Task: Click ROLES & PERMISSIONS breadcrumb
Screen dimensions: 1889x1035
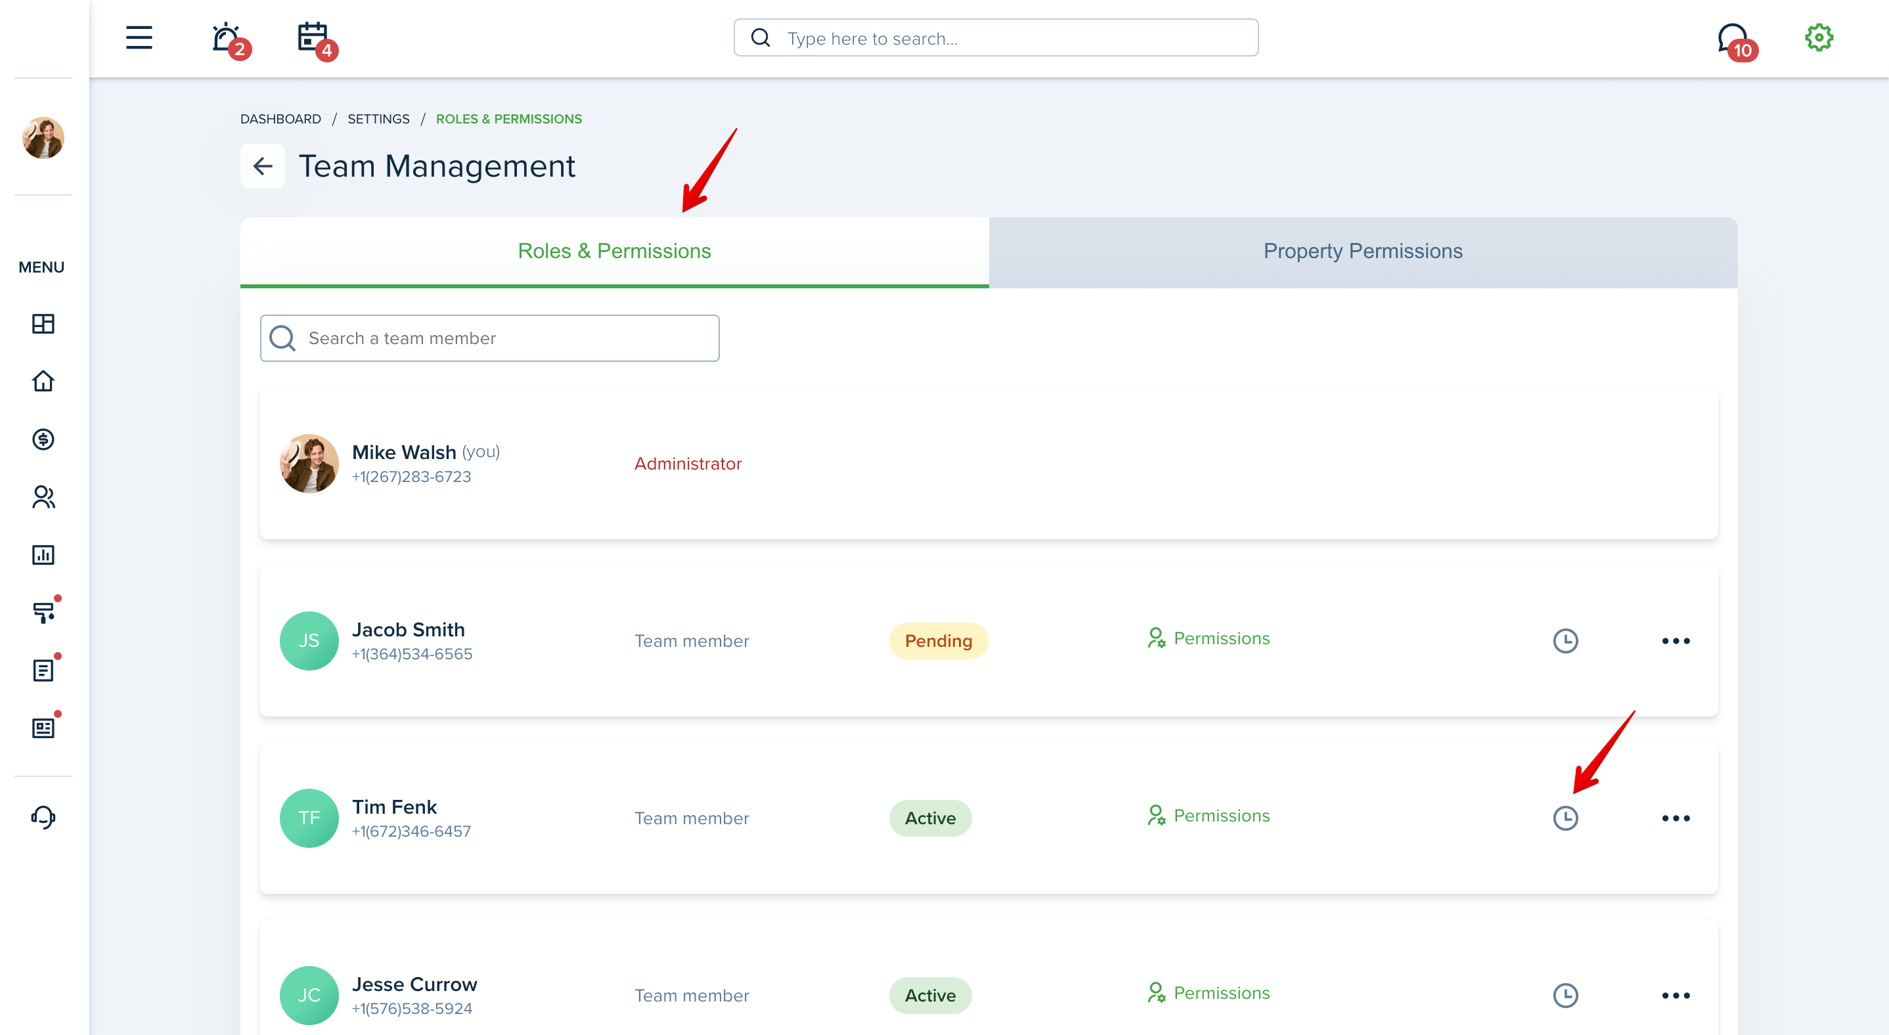Action: (509, 119)
